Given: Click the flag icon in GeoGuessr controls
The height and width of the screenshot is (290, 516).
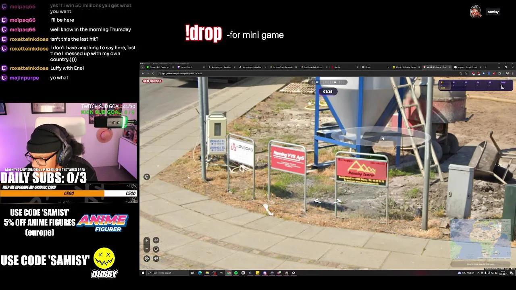Looking at the screenshot, I should click(x=156, y=259).
